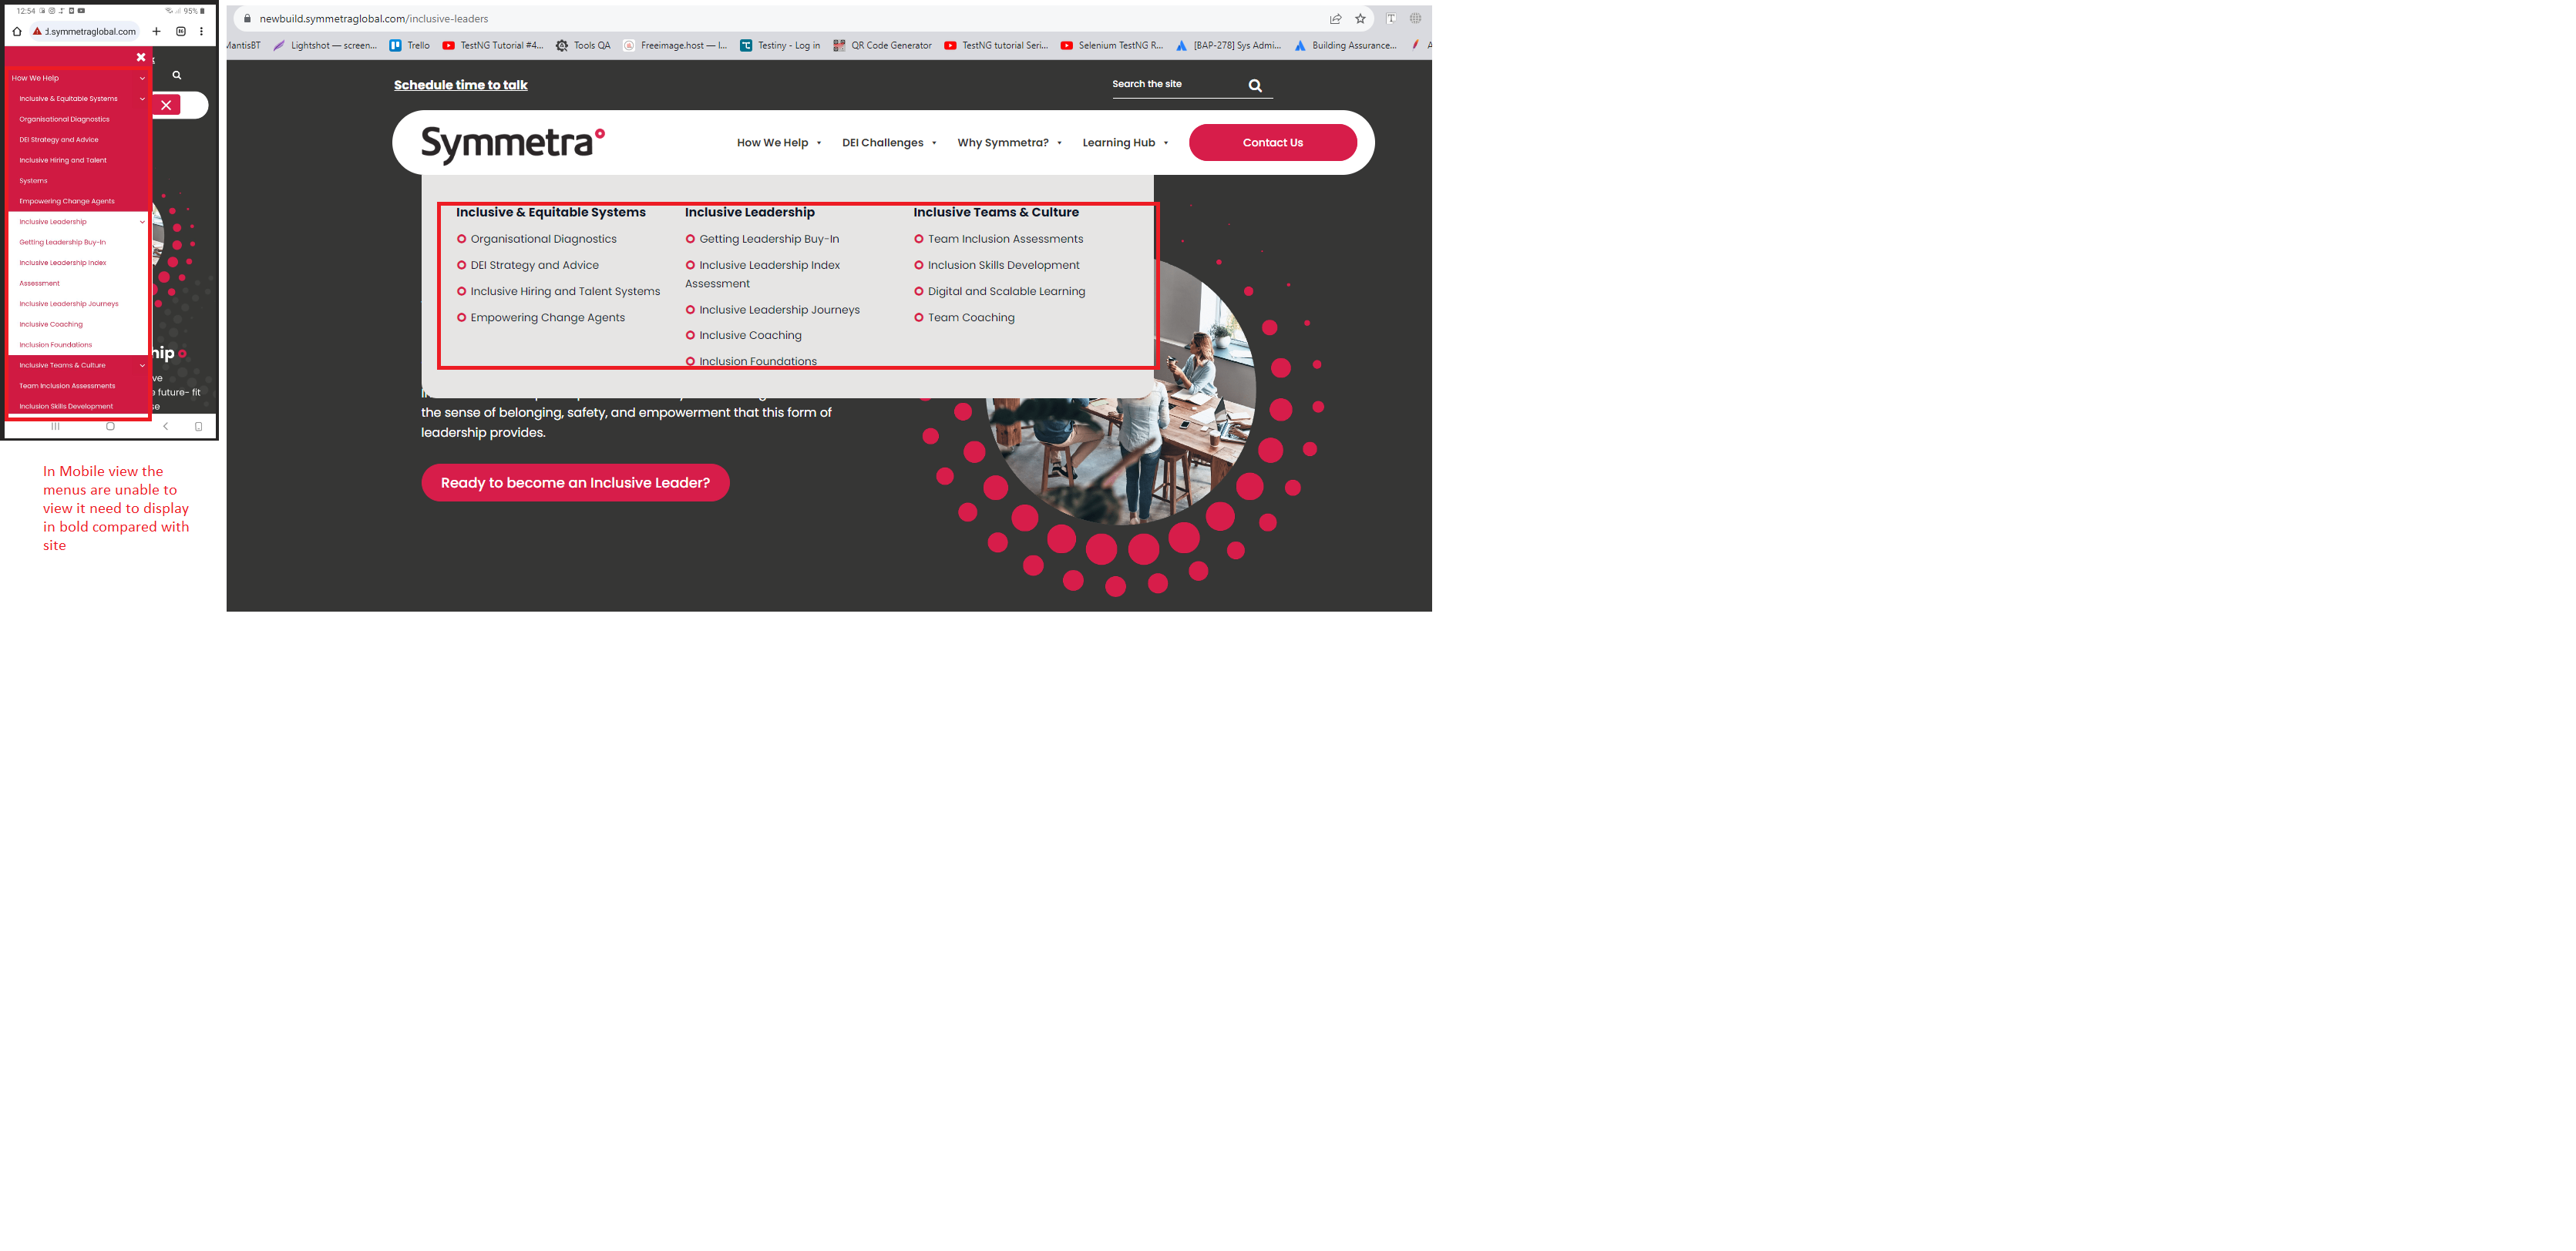This screenshot has height=1251, width=2576.
Task: Click the Contact Us button
Action: tap(1272, 143)
